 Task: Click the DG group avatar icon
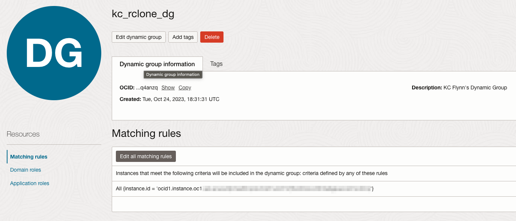tap(54, 52)
